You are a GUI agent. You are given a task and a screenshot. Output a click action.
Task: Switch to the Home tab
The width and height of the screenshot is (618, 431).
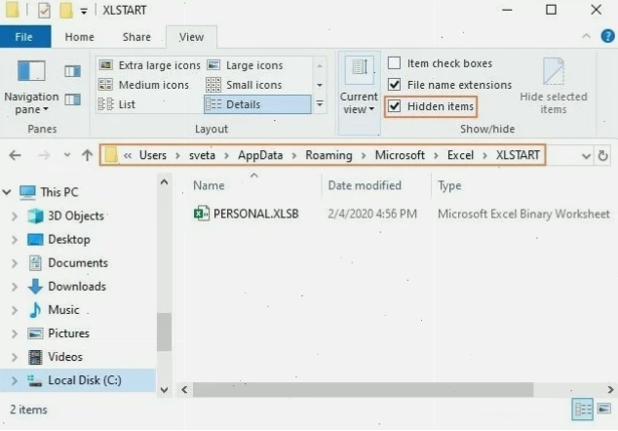click(80, 37)
